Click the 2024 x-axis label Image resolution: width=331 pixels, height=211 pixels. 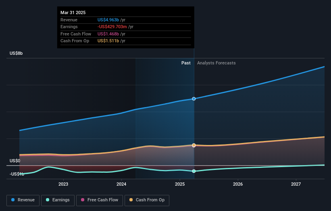click(121, 184)
